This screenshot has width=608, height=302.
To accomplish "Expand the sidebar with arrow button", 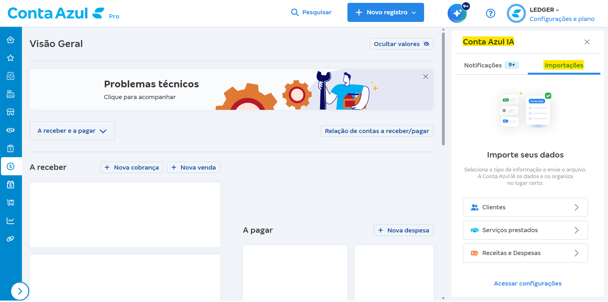I will [x=20, y=291].
